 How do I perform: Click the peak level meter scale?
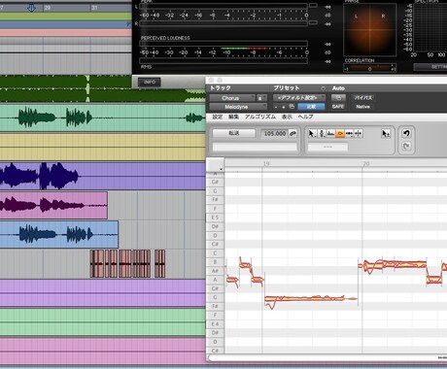pyautogui.click(x=223, y=15)
